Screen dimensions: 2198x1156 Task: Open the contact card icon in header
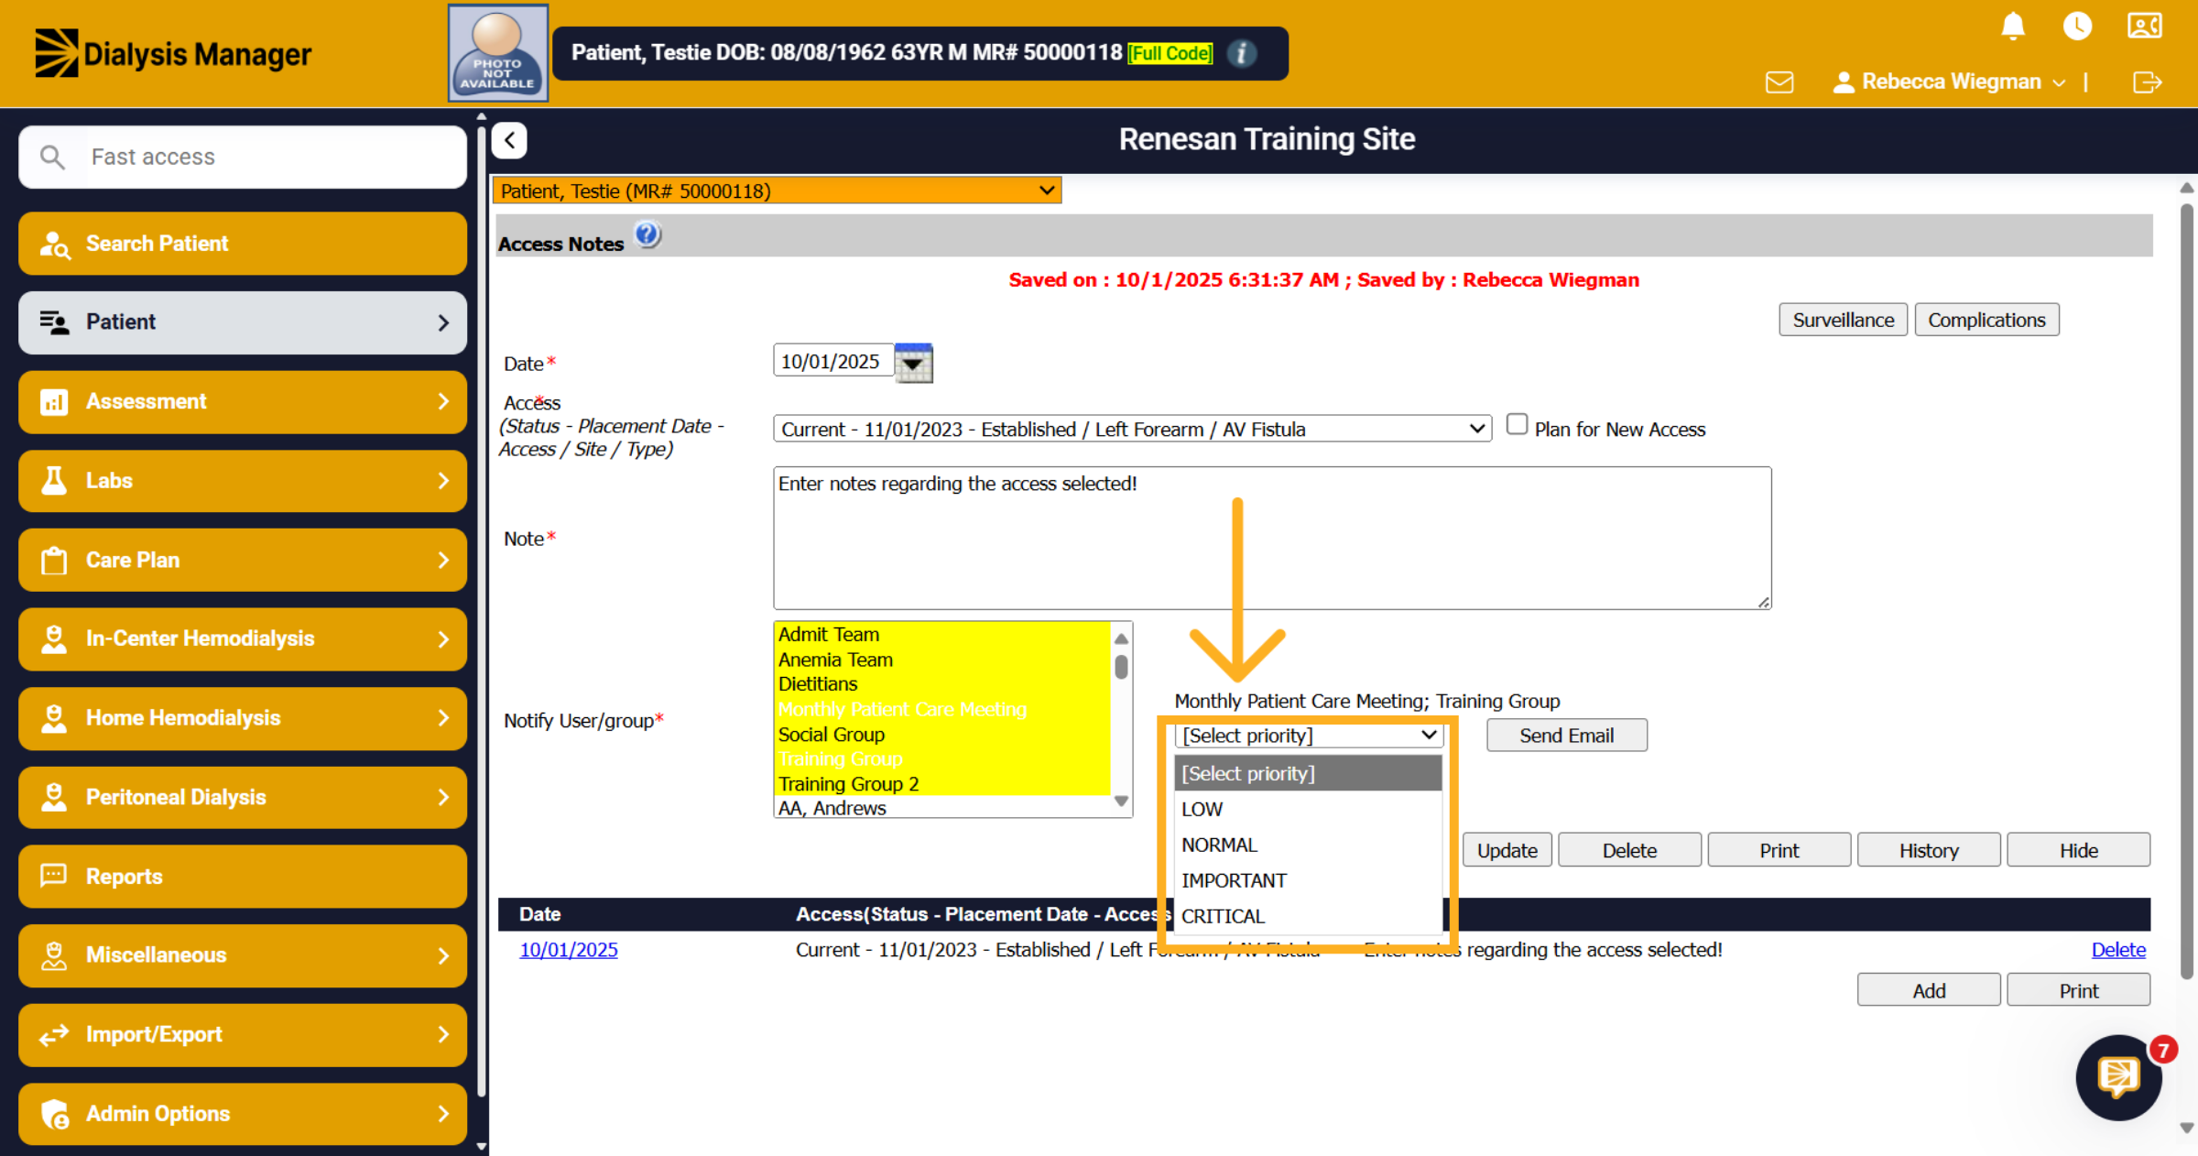click(2145, 26)
